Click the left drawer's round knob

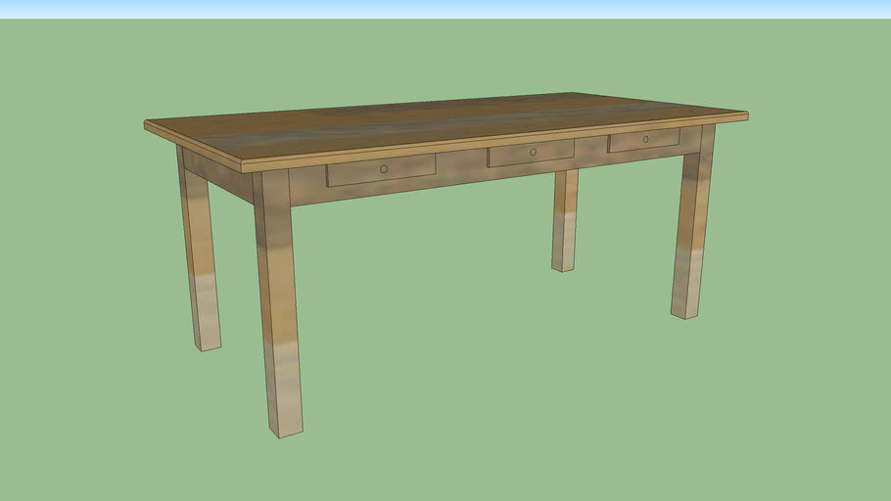coord(384,168)
